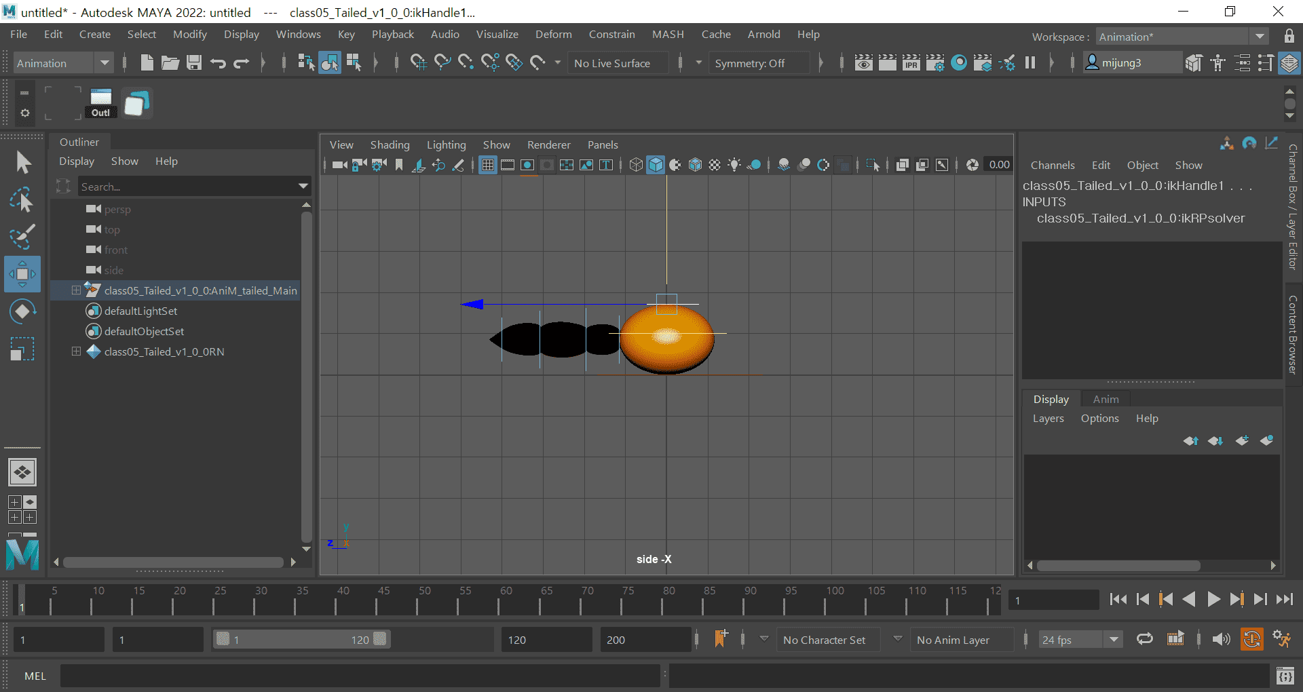The height and width of the screenshot is (692, 1303).
Task: Click the New Scene icon
Action: point(147,63)
